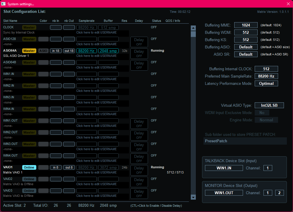The width and height of the screenshot is (293, 212).
Task: Toggle Online status for VAIO3
Action: (x=29, y=190)
